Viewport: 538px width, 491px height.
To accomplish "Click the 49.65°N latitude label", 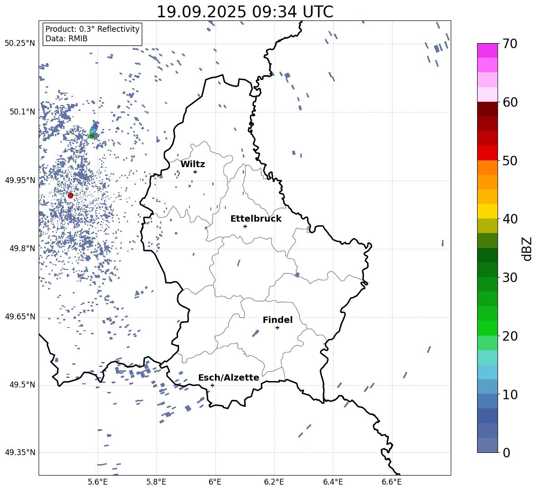I will point(20,317).
